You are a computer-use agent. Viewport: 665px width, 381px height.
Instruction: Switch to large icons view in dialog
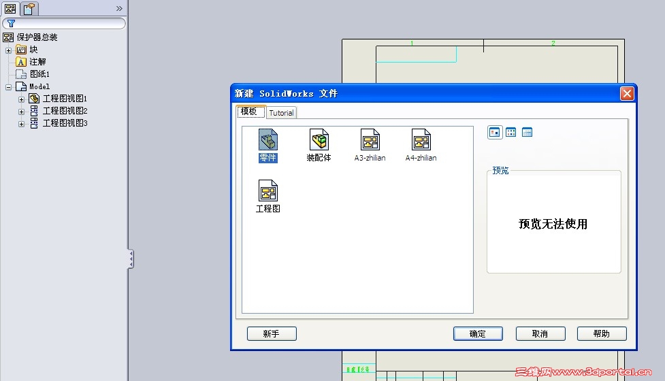(x=495, y=132)
